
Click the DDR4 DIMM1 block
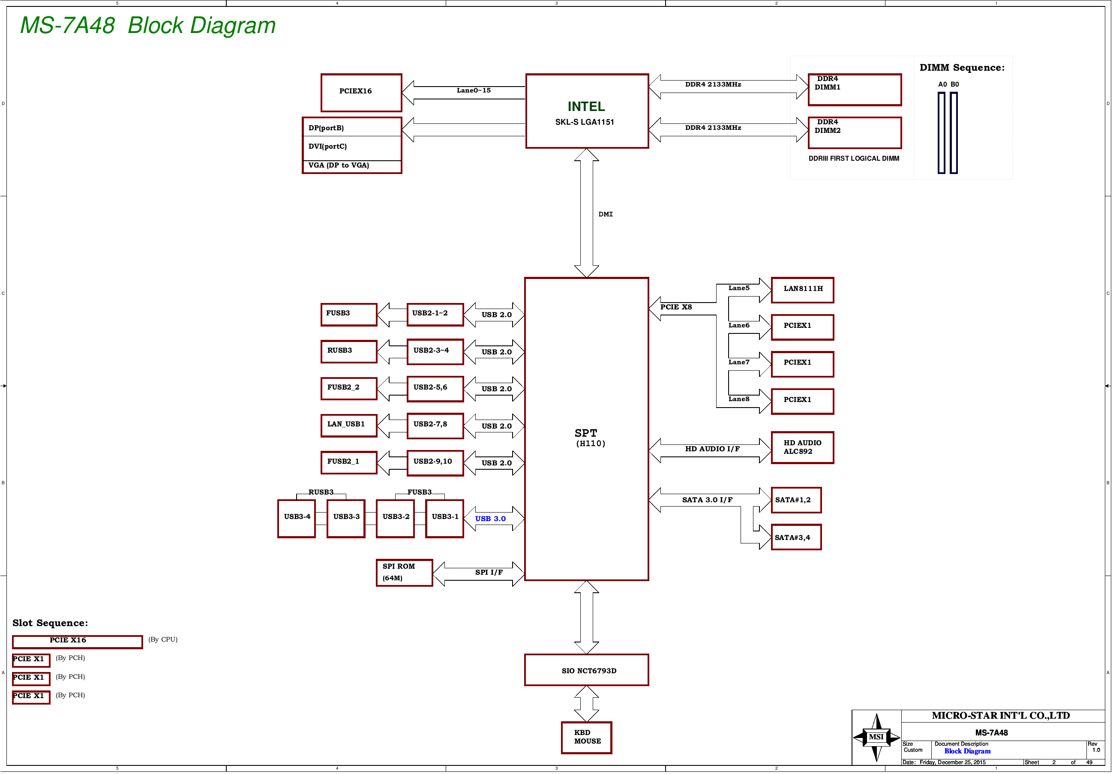pos(855,90)
